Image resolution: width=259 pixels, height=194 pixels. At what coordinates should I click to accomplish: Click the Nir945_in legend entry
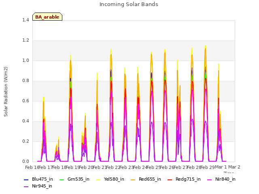coord(38,186)
